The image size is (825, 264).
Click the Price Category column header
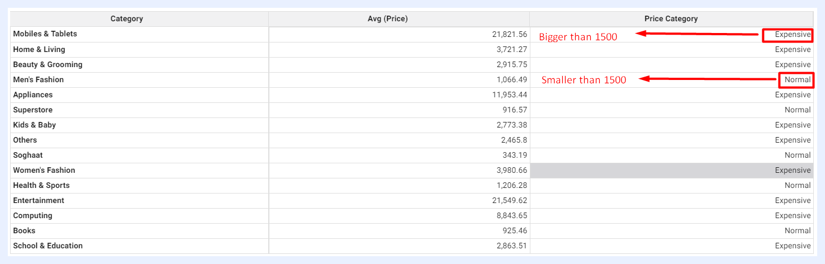coord(671,19)
